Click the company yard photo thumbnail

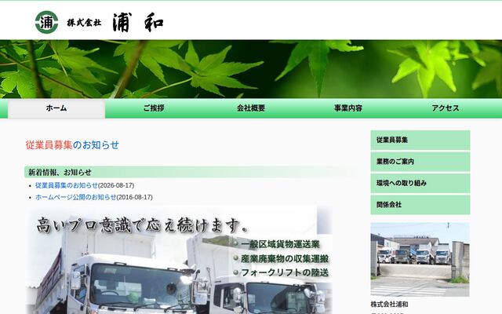click(420, 260)
